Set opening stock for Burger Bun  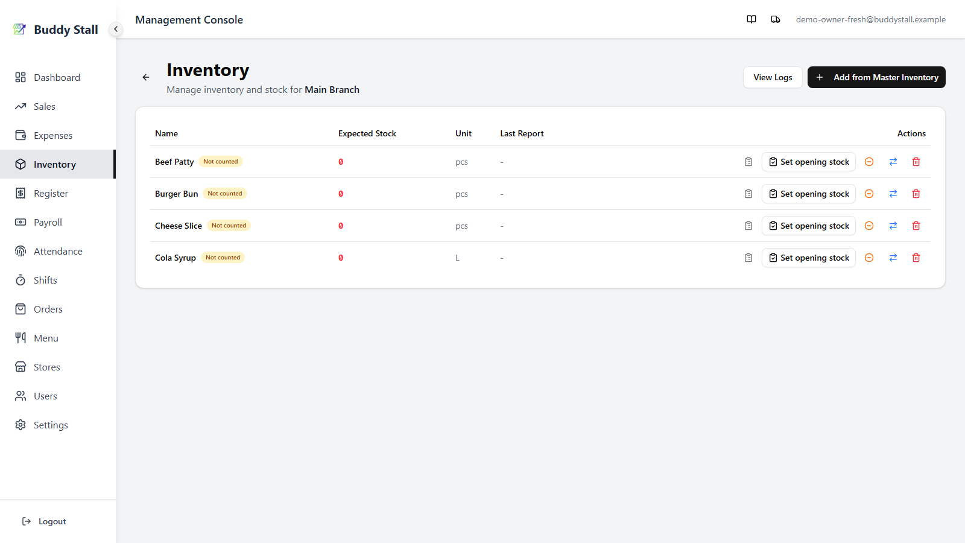coord(808,194)
